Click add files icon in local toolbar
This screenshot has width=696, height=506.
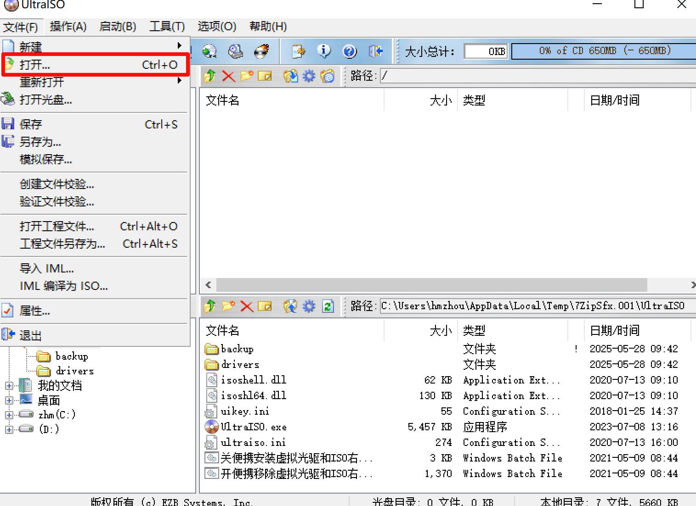(x=290, y=306)
